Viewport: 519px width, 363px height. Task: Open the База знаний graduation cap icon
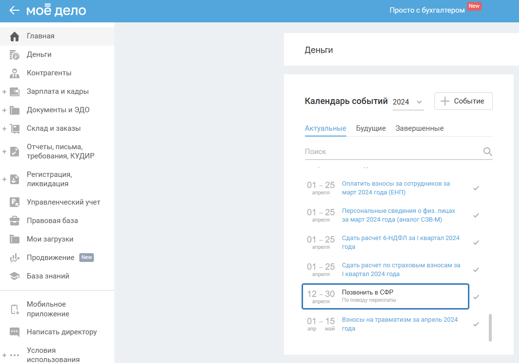point(15,276)
